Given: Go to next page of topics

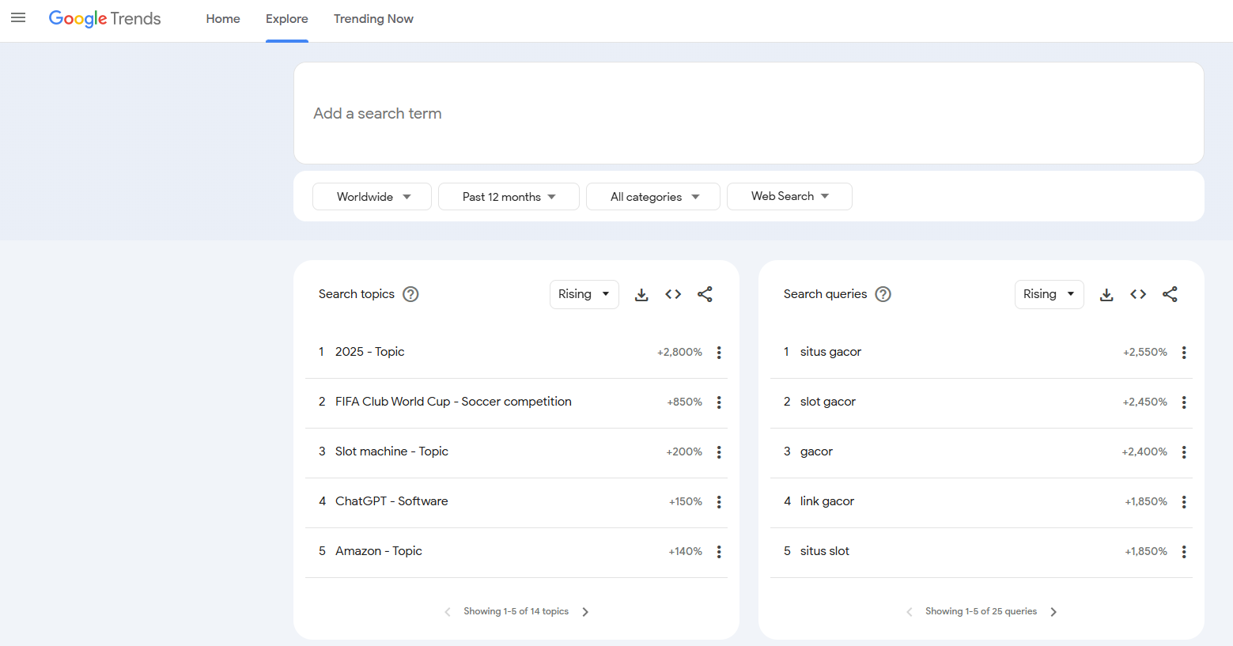Looking at the screenshot, I should coord(585,612).
